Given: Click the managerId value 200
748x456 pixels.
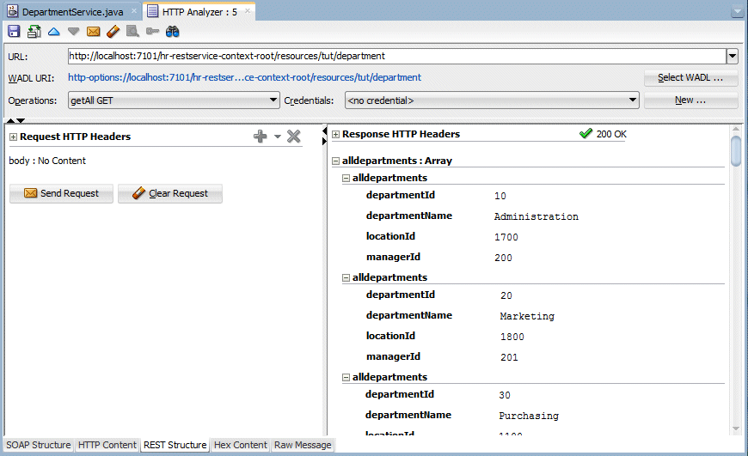Looking at the screenshot, I should coord(503,258).
